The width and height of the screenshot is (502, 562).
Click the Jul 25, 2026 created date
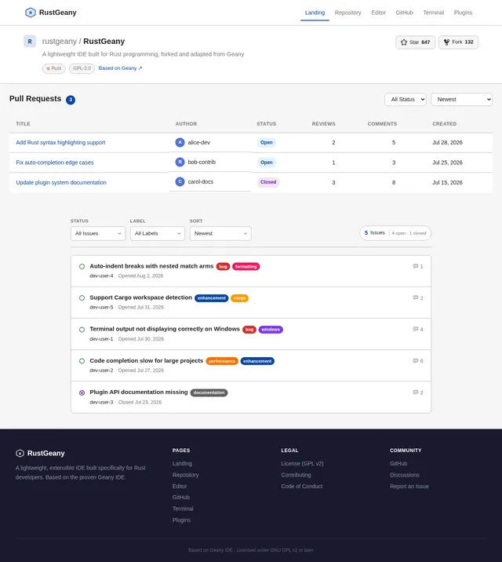(447, 162)
